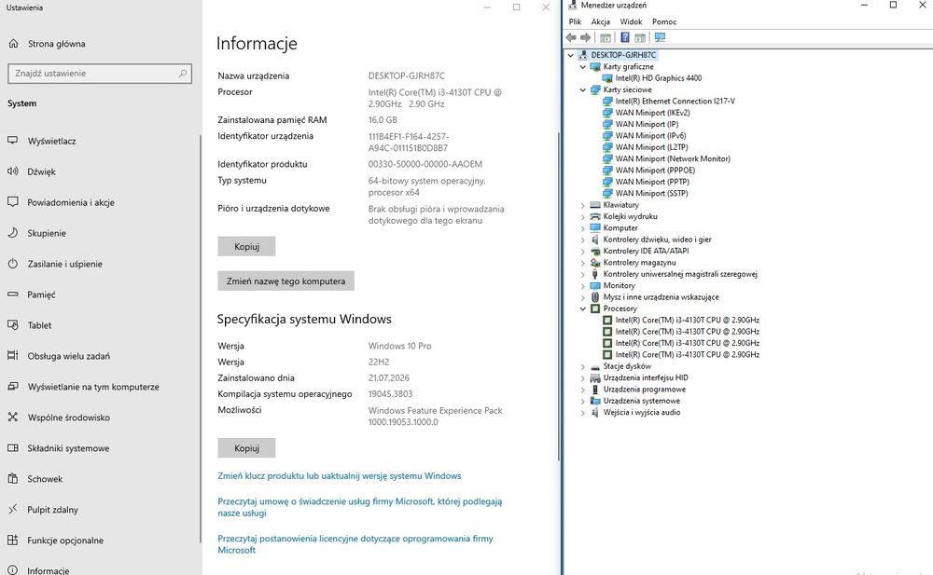This screenshot has width=933, height=575.
Task: Click the device name DESKTOP-GJRH87C value in Settings
Action: pyautogui.click(x=407, y=75)
